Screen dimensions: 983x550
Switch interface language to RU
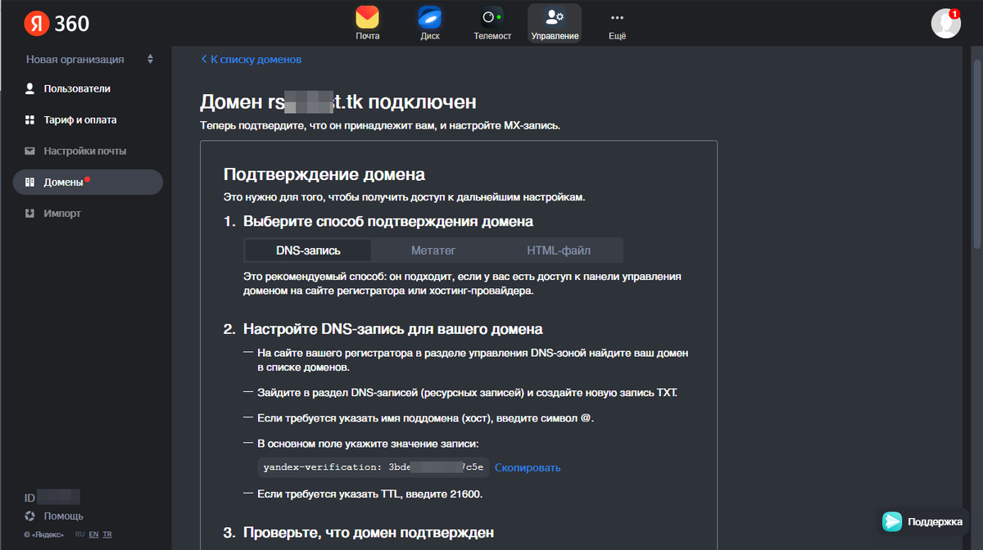click(x=80, y=534)
